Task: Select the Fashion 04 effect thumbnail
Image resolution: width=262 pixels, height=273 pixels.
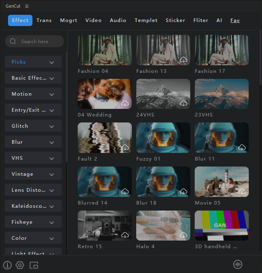Action: 105,50
